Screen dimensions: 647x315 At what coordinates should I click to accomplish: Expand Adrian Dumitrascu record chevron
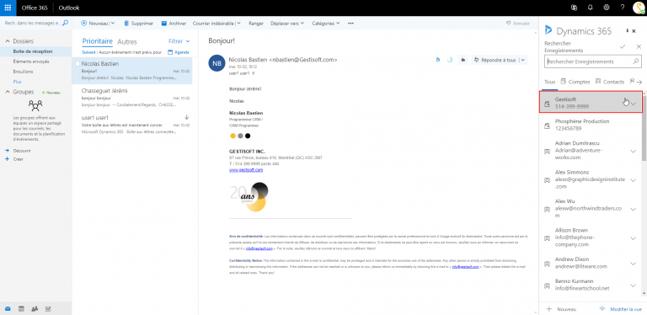pyautogui.click(x=634, y=152)
